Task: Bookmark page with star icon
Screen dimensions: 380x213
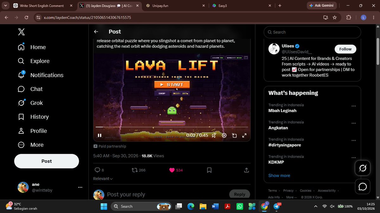Action: [335, 18]
